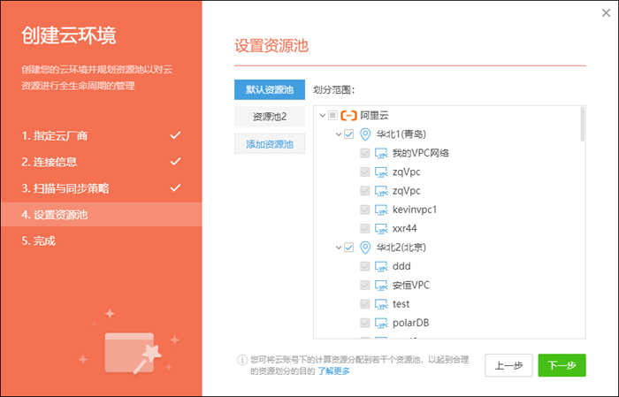Image resolution: width=619 pixels, height=397 pixels.
Task: Click the 添加资源池 button
Action: click(x=270, y=143)
